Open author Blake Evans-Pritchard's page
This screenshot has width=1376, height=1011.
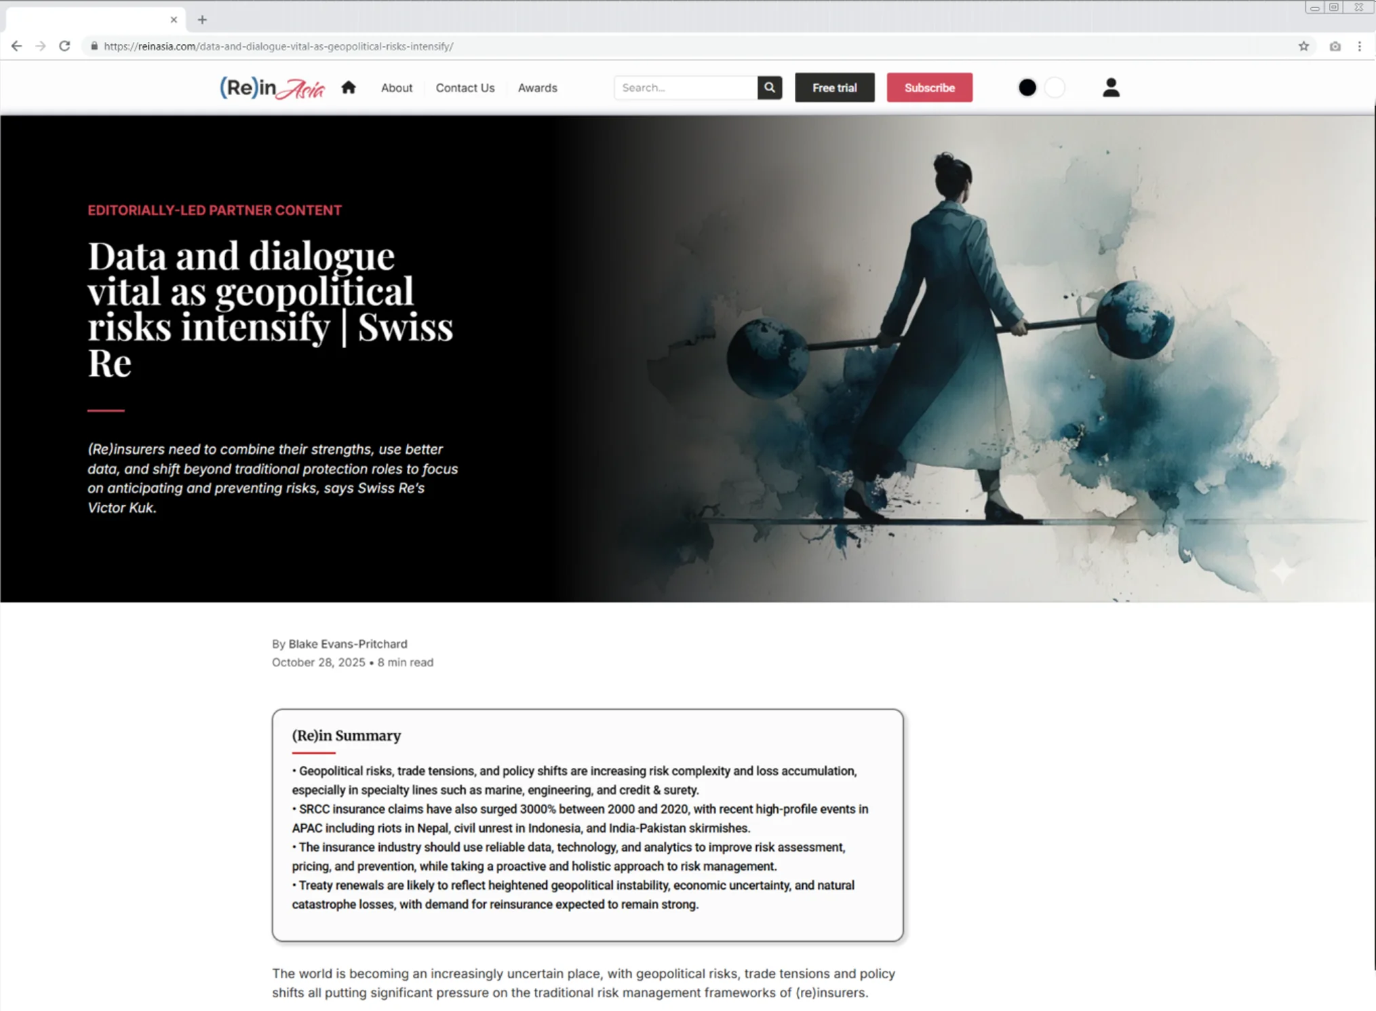(x=348, y=644)
